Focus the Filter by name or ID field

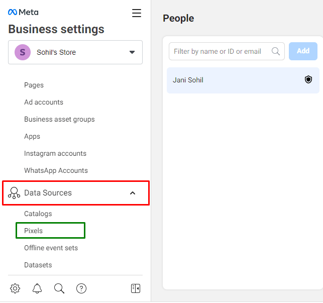tap(227, 51)
